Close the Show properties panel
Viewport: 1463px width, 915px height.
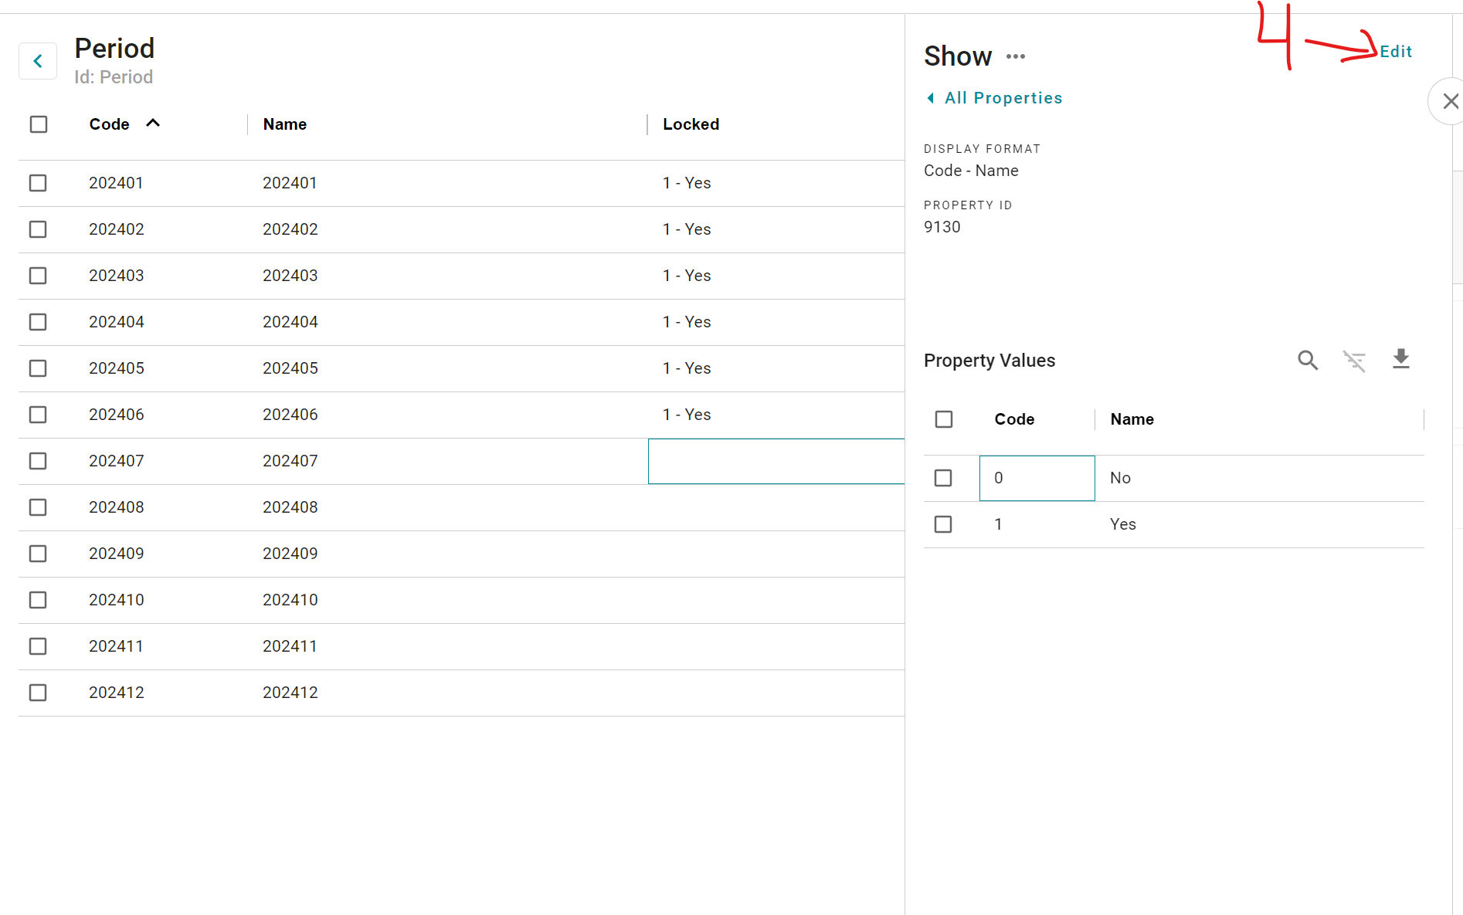coord(1450,101)
